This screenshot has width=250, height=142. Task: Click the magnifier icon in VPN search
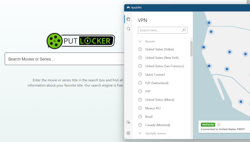coord(184,30)
